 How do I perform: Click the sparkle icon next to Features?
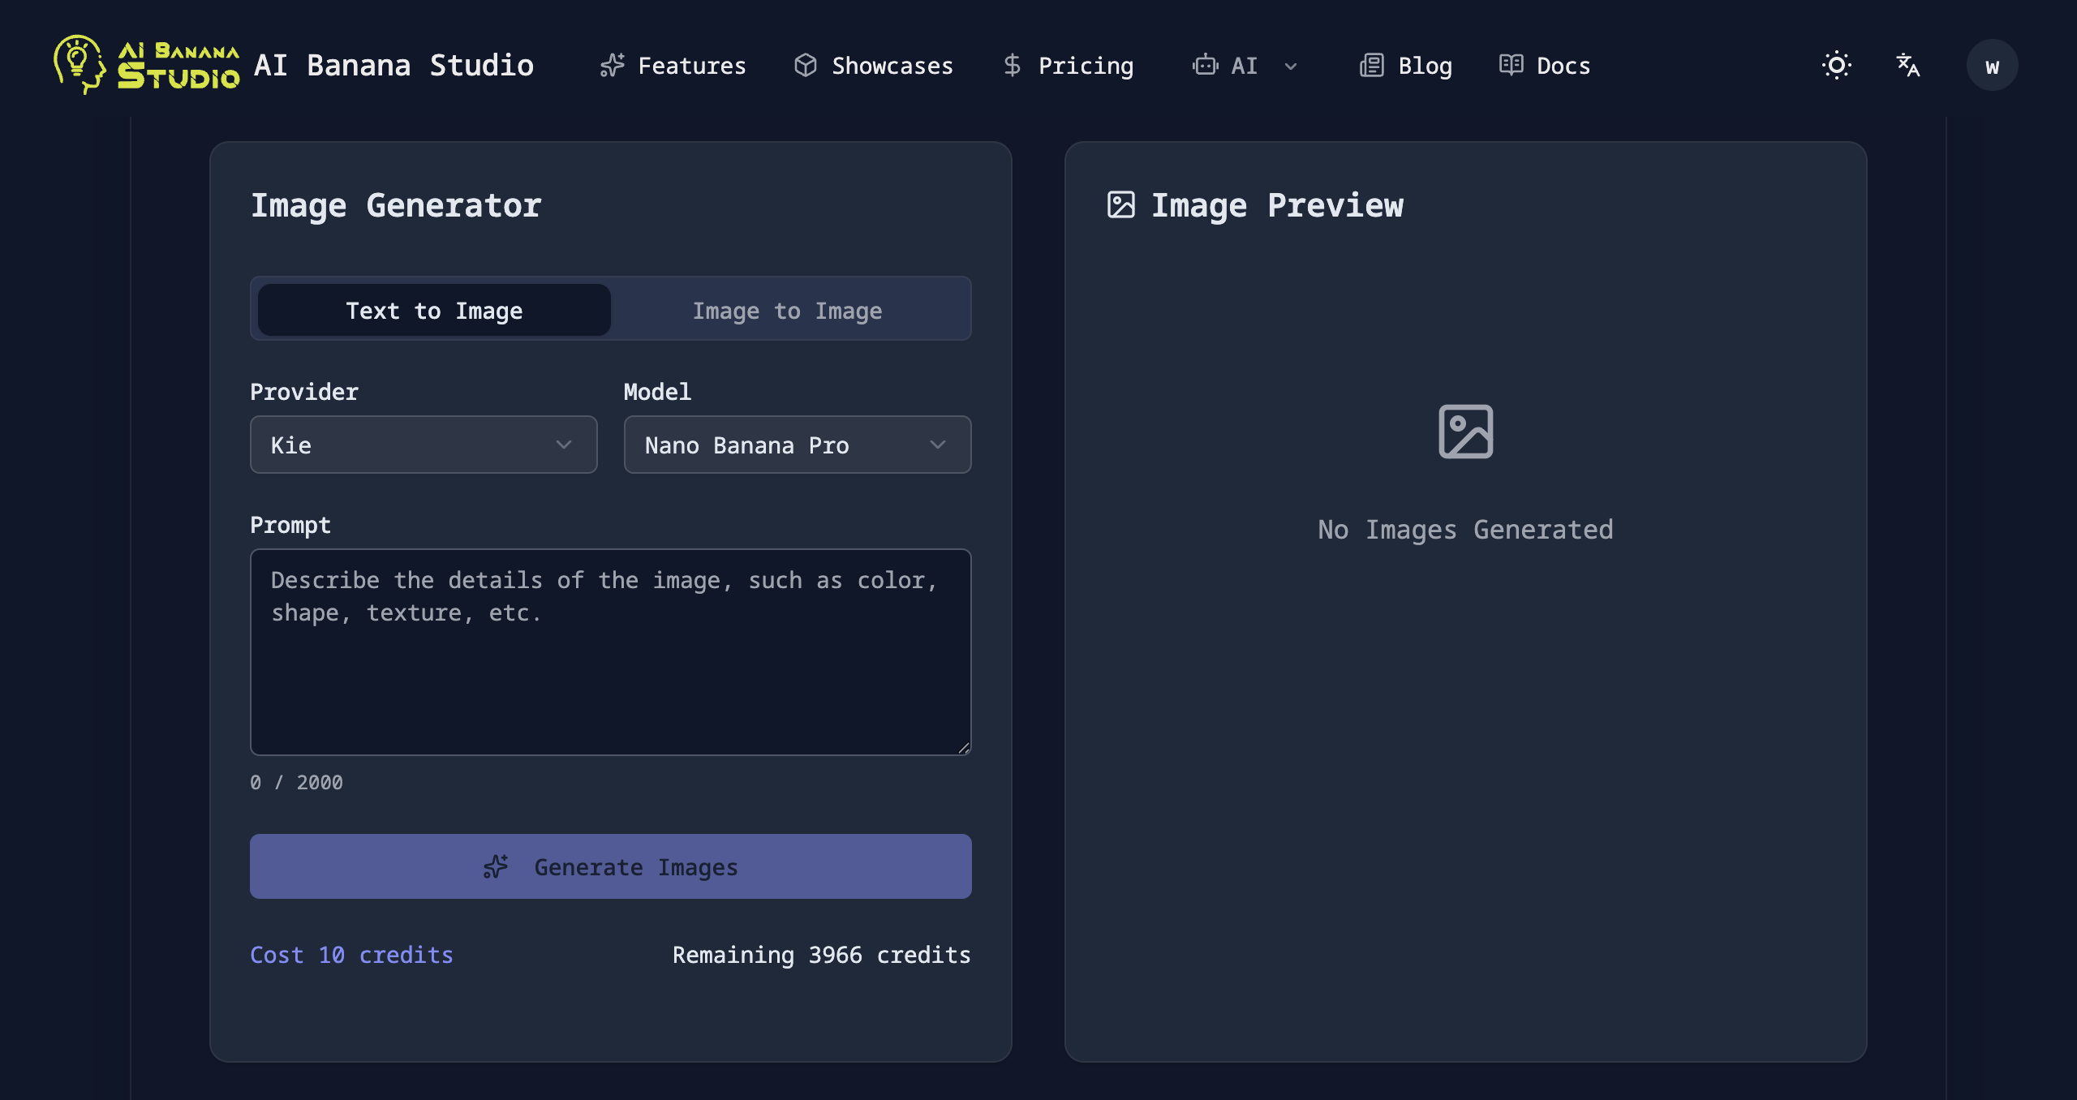(x=613, y=65)
